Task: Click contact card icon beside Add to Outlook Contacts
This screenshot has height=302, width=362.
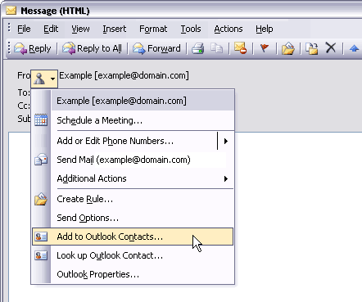Action: click(41, 237)
